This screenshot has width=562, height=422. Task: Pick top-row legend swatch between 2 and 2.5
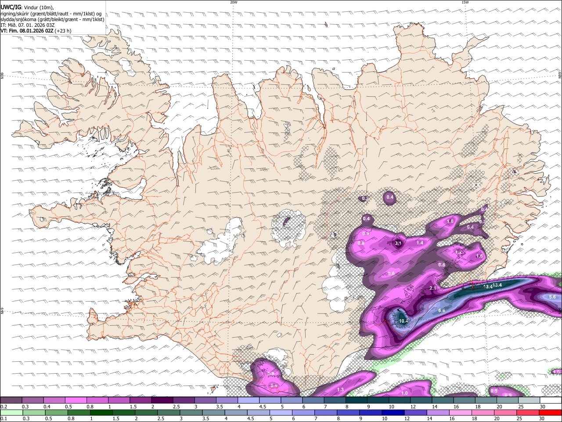pos(162,400)
